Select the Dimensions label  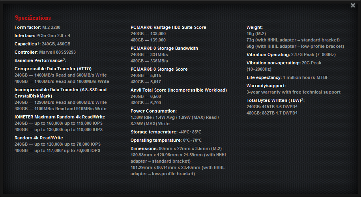click(x=143, y=148)
